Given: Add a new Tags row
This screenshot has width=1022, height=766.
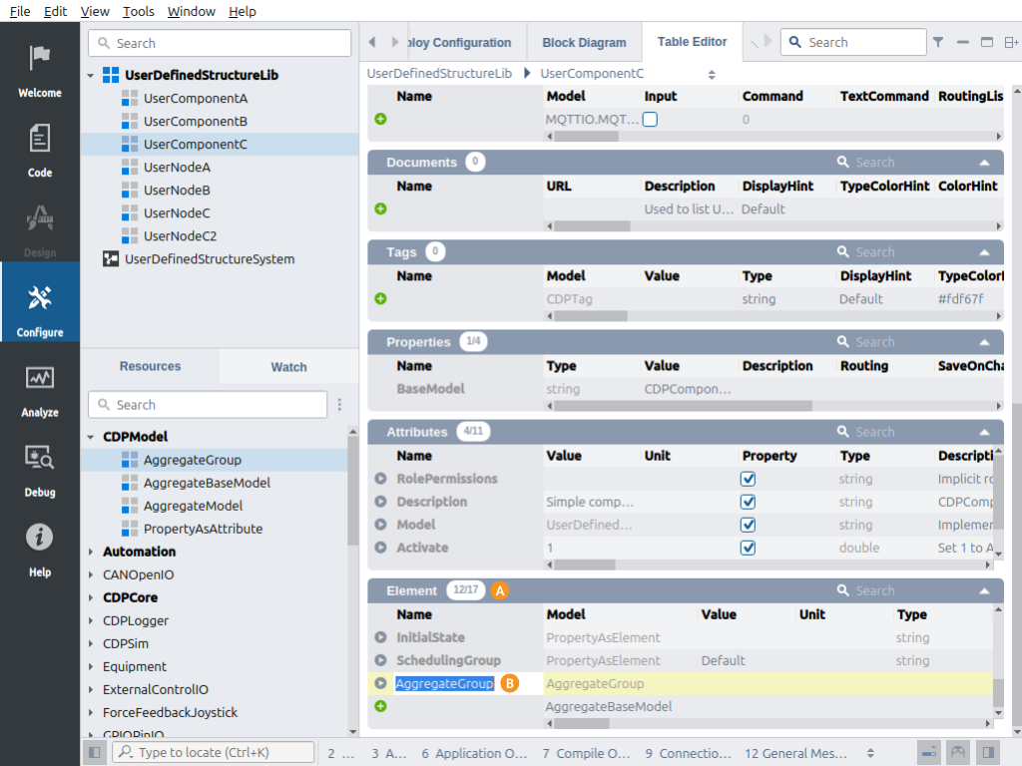Looking at the screenshot, I should (x=380, y=299).
